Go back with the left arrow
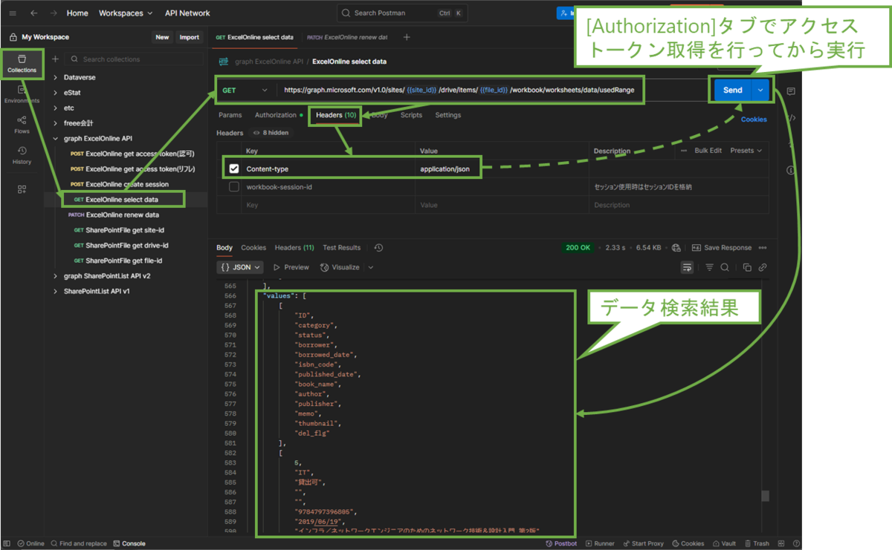 33,13
